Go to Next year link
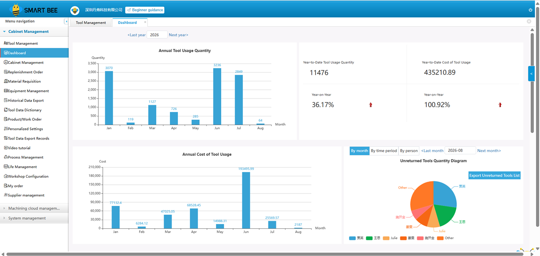Screen dimensions: 540x256 (x=178, y=35)
